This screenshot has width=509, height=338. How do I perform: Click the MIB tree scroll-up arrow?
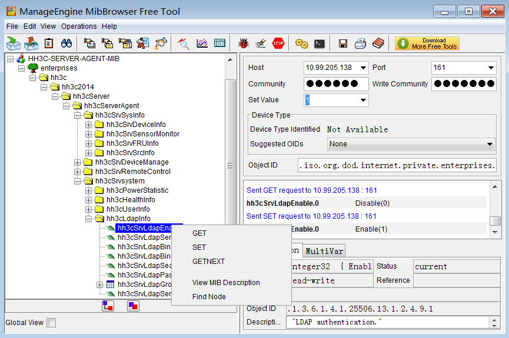(230, 60)
